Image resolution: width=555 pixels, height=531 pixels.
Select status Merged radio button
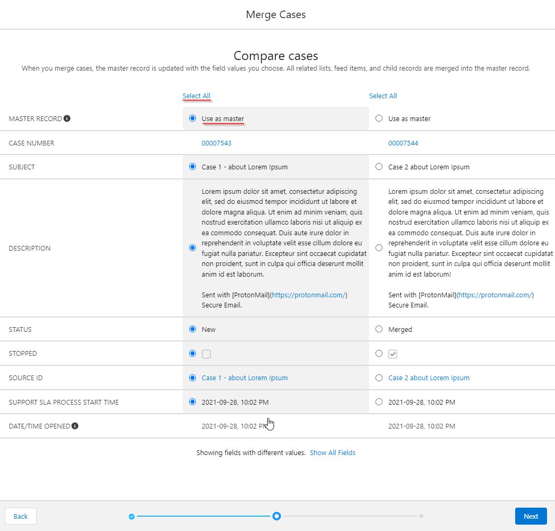tap(379, 329)
